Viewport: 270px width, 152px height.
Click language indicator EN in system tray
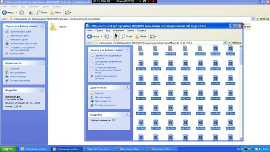coord(238,149)
